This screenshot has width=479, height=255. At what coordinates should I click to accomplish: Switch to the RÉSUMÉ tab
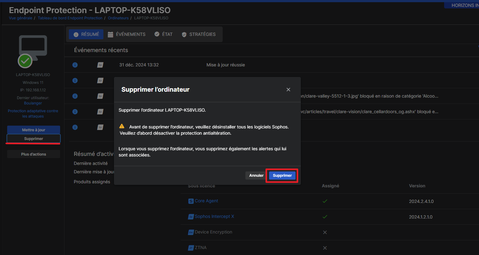86,34
